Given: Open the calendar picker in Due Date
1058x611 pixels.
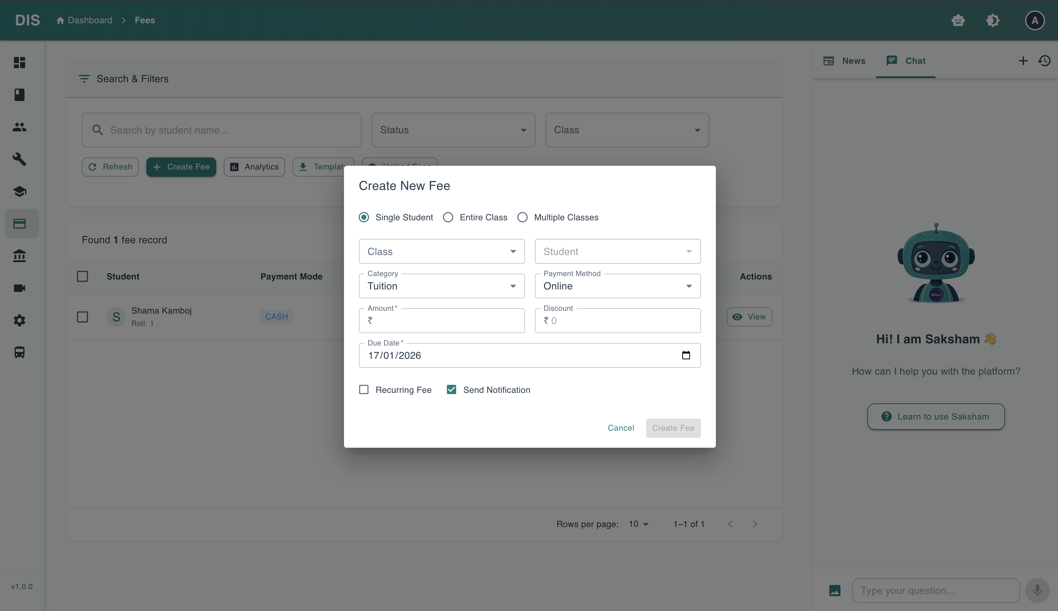Looking at the screenshot, I should point(686,355).
